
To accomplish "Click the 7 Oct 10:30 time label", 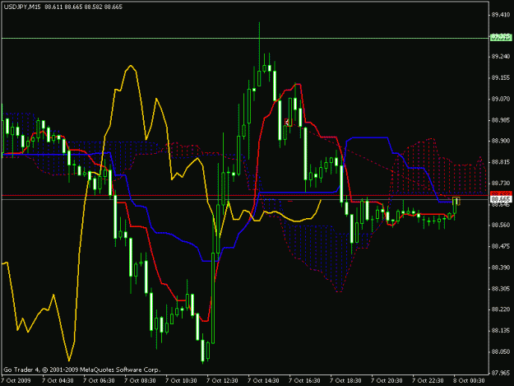I will pyautogui.click(x=181, y=381).
